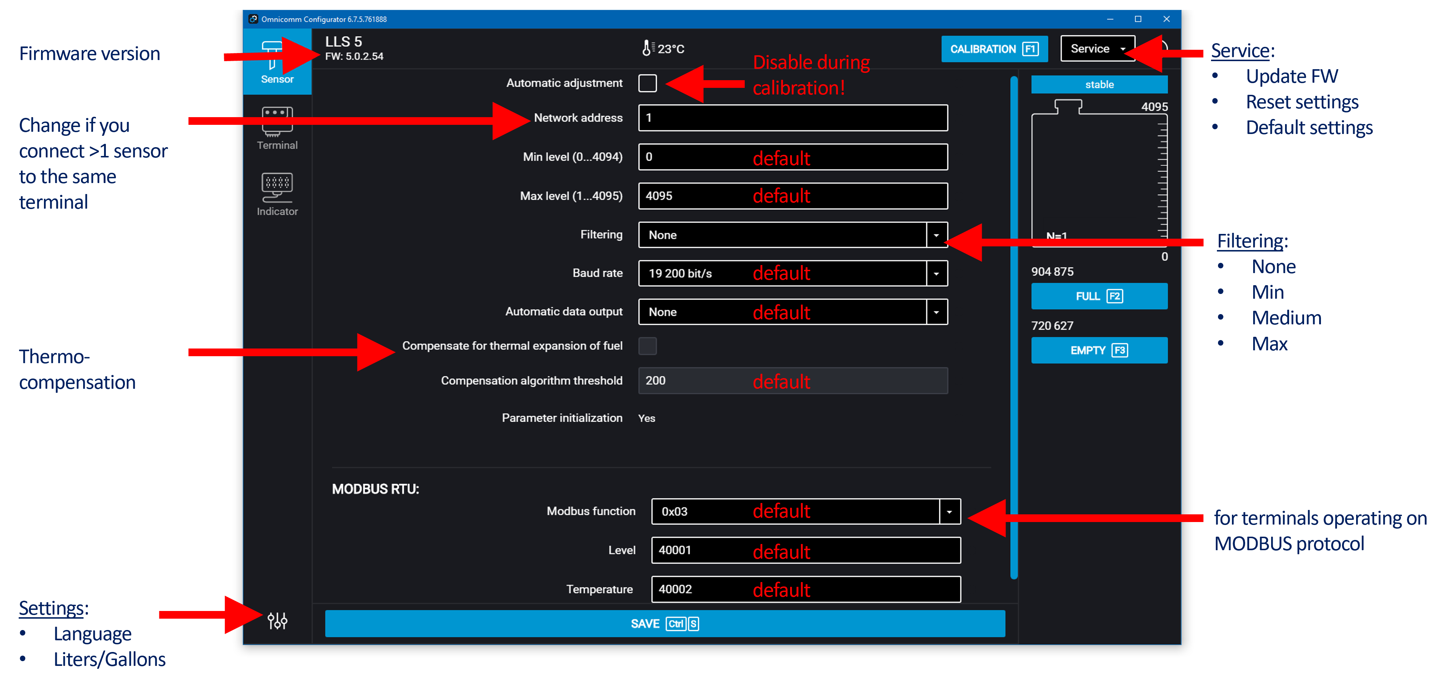Image resolution: width=1440 pixels, height=682 pixels.
Task: Click the Modbus Level register field
Action: click(x=806, y=550)
